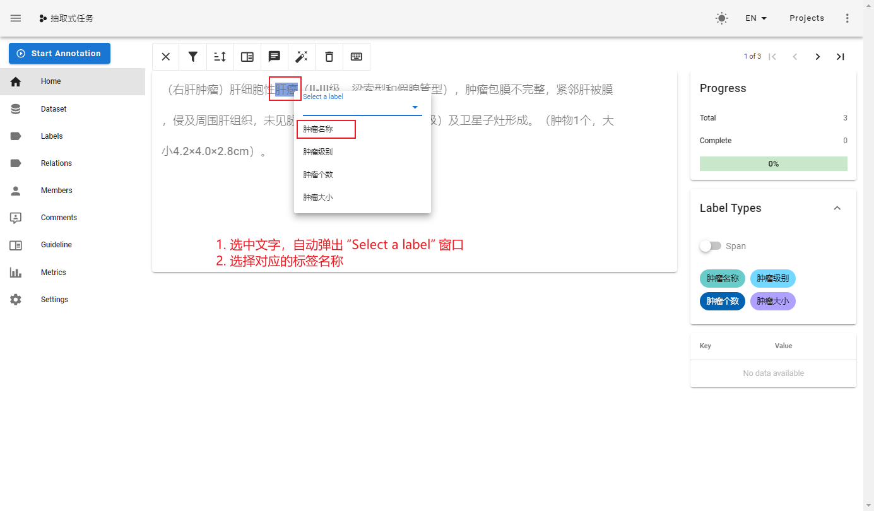Open the Members page
Image resolution: width=874 pixels, height=511 pixels.
pyautogui.click(x=73, y=191)
